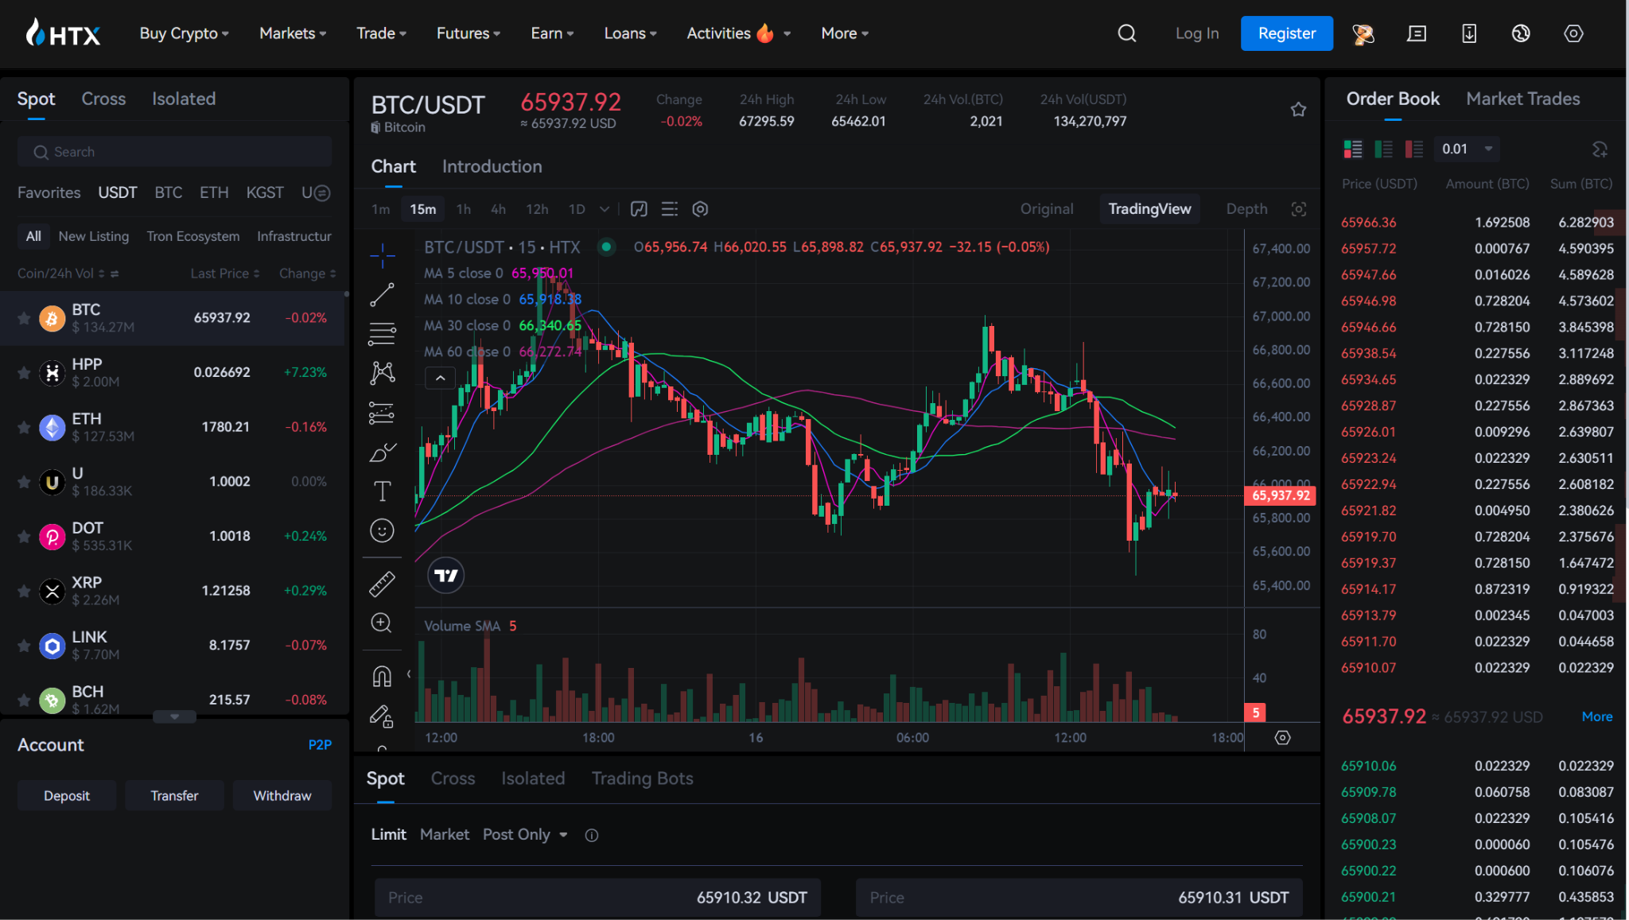Click the download app icon

[1469, 33]
